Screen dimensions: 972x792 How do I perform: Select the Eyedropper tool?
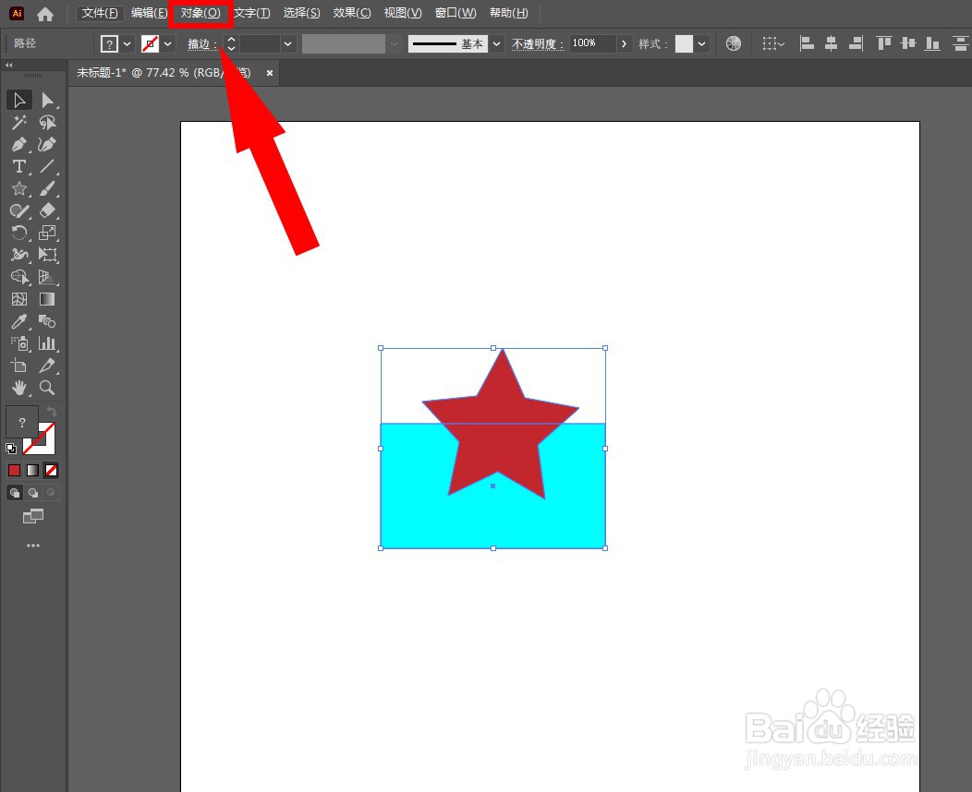[19, 321]
